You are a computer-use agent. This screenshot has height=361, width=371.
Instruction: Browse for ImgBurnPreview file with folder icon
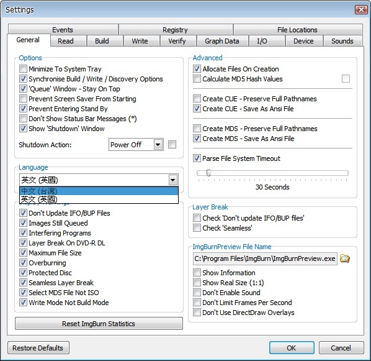[345, 258]
